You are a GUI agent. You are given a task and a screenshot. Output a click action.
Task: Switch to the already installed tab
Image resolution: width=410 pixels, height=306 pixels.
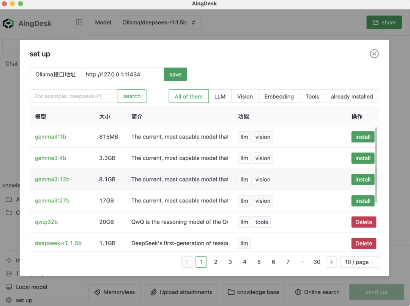[x=352, y=96]
